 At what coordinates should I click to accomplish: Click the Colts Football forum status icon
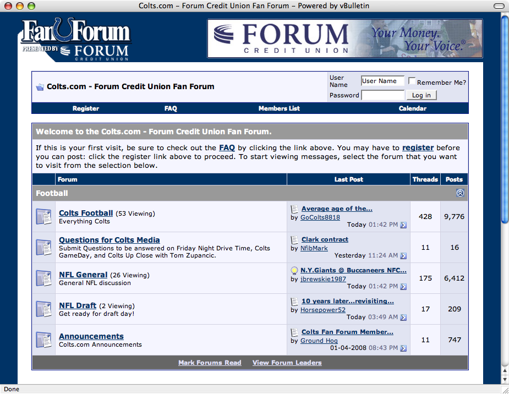pyautogui.click(x=43, y=216)
